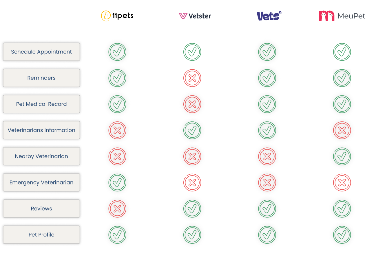Click the Vets logo with paw
The height and width of the screenshot is (255, 376).
coord(269,16)
